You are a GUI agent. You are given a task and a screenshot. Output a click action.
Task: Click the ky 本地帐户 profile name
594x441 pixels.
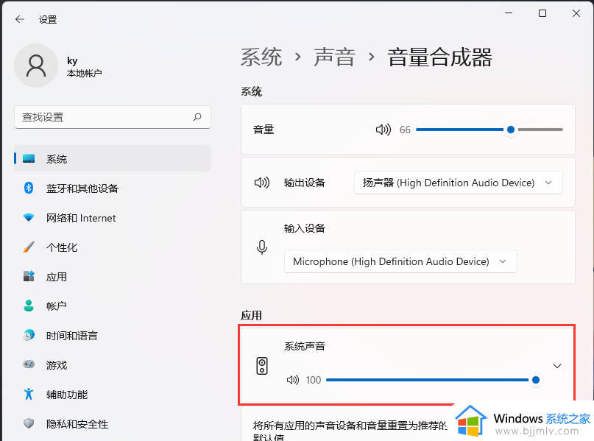[x=84, y=67]
